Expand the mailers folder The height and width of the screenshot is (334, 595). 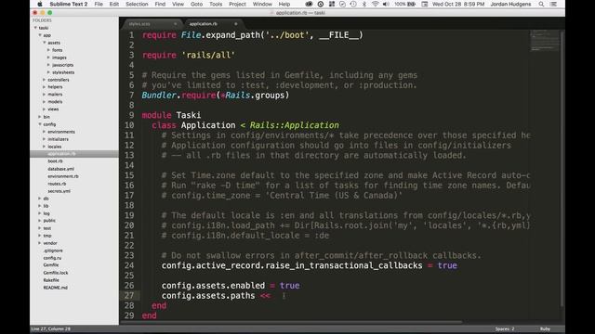[x=45, y=95]
